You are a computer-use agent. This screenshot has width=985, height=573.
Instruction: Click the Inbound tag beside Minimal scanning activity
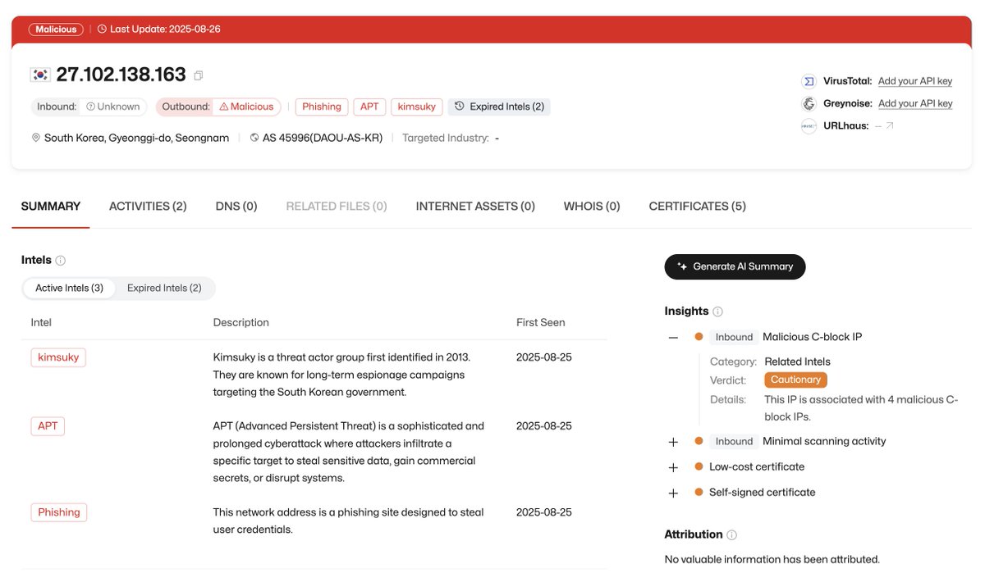(x=734, y=441)
